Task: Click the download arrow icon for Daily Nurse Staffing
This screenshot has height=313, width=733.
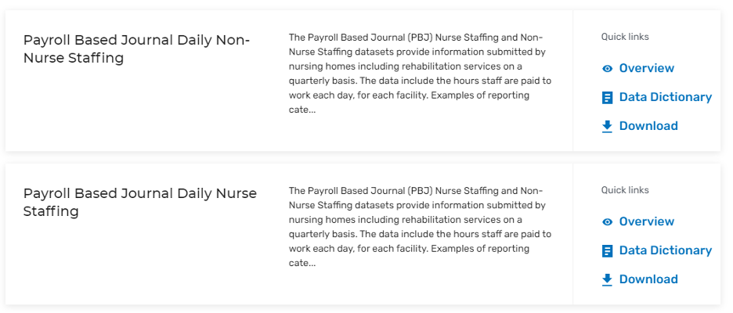Action: click(x=607, y=279)
